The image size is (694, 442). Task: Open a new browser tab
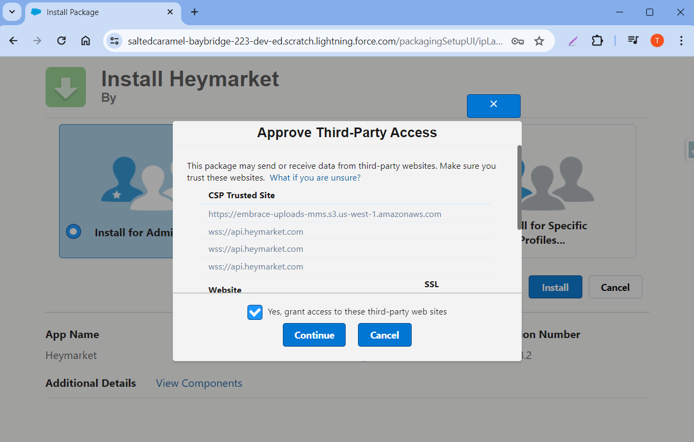(194, 12)
